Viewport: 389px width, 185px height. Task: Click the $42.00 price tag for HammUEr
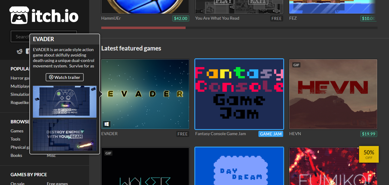(x=180, y=18)
